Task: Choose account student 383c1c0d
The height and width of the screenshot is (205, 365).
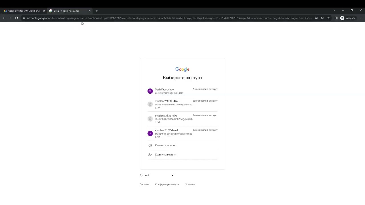Action: [x=182, y=119]
